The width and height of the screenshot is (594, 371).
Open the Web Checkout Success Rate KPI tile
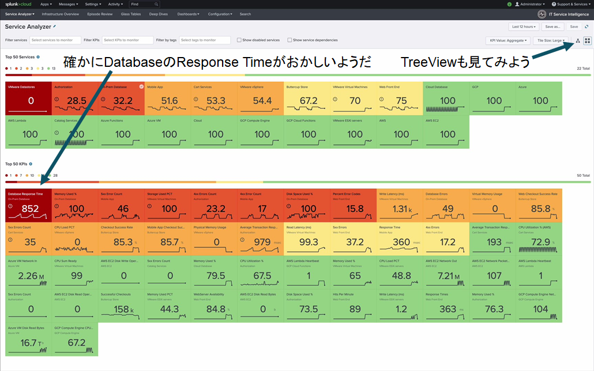[x=539, y=206]
